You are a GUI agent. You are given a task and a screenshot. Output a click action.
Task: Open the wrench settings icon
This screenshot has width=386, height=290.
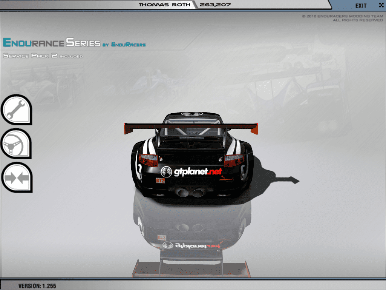tap(17, 110)
